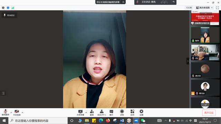Click the 邀请 invite icon
The height and width of the screenshot is (124, 221).
point(92,113)
